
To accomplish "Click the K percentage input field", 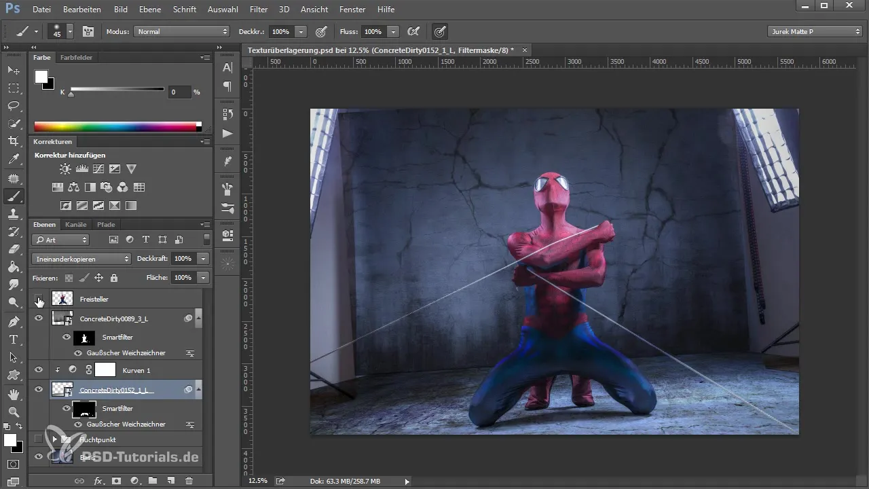I will (179, 92).
